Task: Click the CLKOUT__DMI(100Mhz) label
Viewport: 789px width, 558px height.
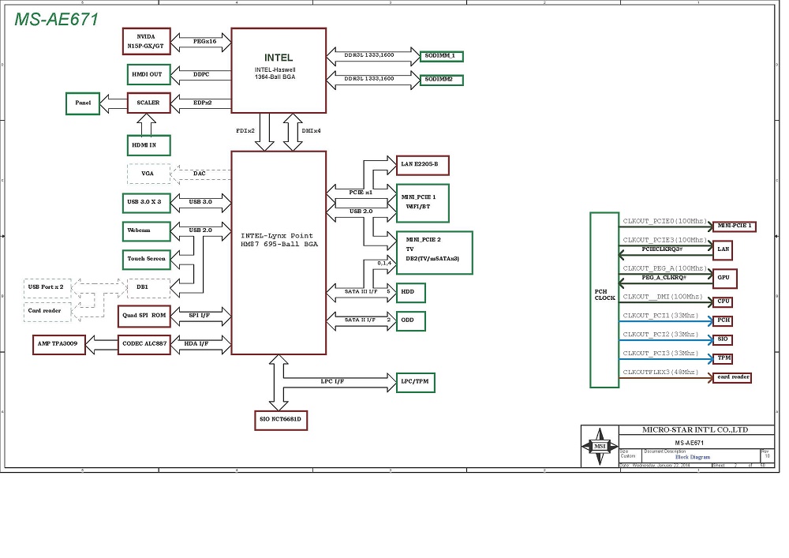Action: tap(663, 297)
